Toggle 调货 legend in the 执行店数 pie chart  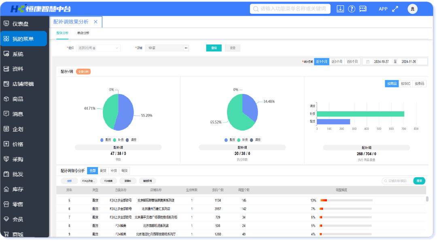[255, 140]
